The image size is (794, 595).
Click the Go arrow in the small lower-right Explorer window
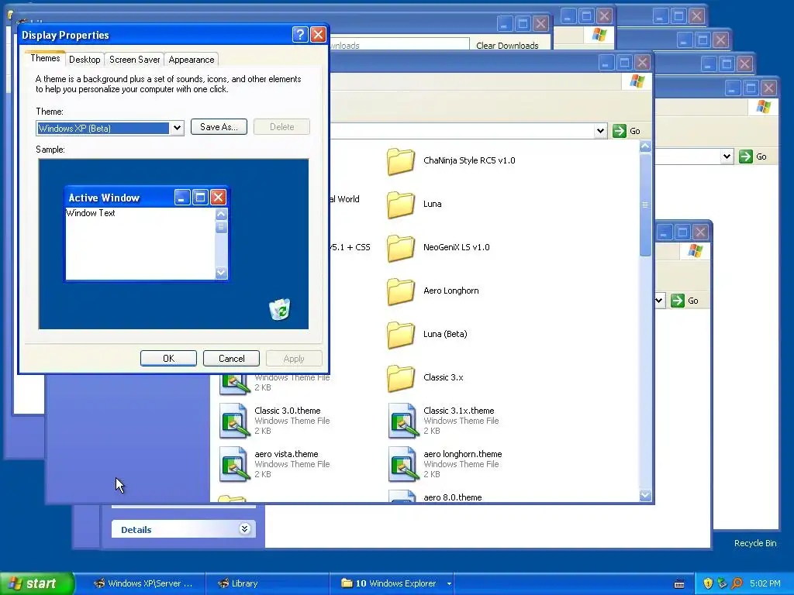(677, 301)
